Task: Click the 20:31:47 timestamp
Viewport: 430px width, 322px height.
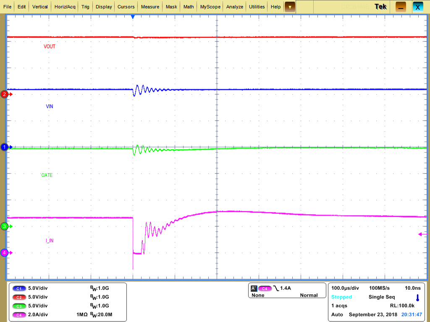Action: point(412,314)
